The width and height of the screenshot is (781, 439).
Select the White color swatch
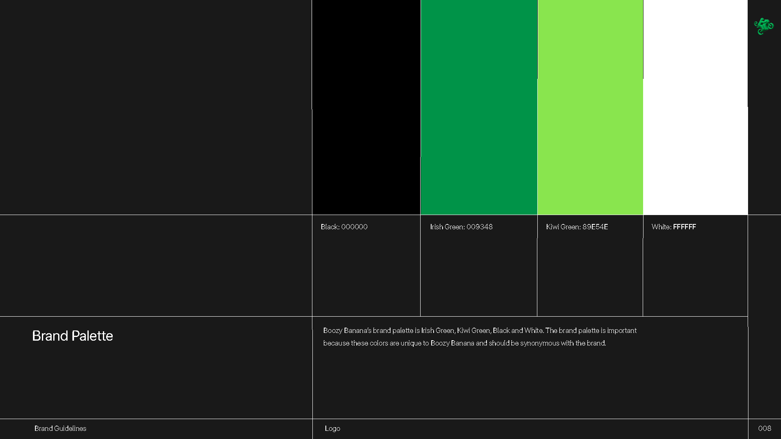(x=695, y=107)
